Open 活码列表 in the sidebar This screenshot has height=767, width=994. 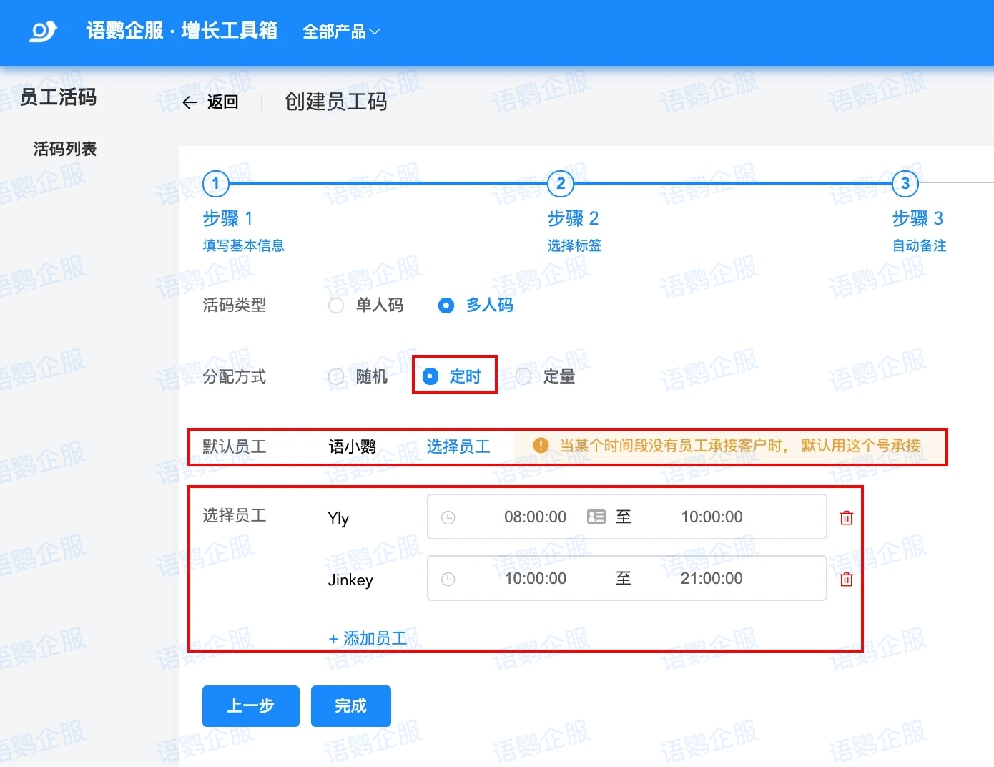(65, 149)
